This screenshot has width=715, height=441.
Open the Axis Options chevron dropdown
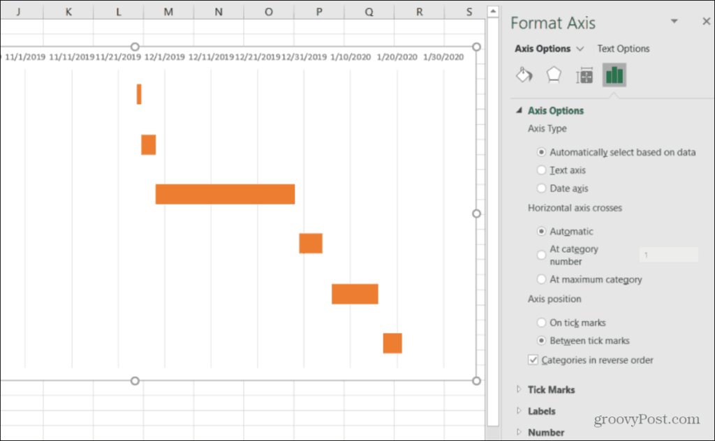click(580, 49)
